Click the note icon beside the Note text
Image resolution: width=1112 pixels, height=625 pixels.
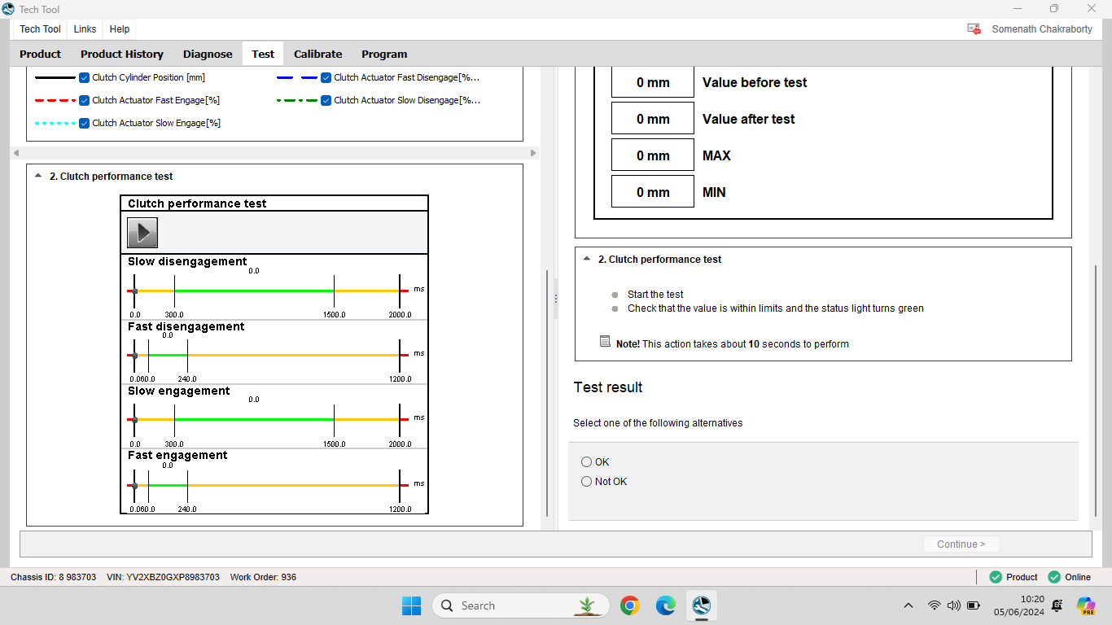coord(605,342)
